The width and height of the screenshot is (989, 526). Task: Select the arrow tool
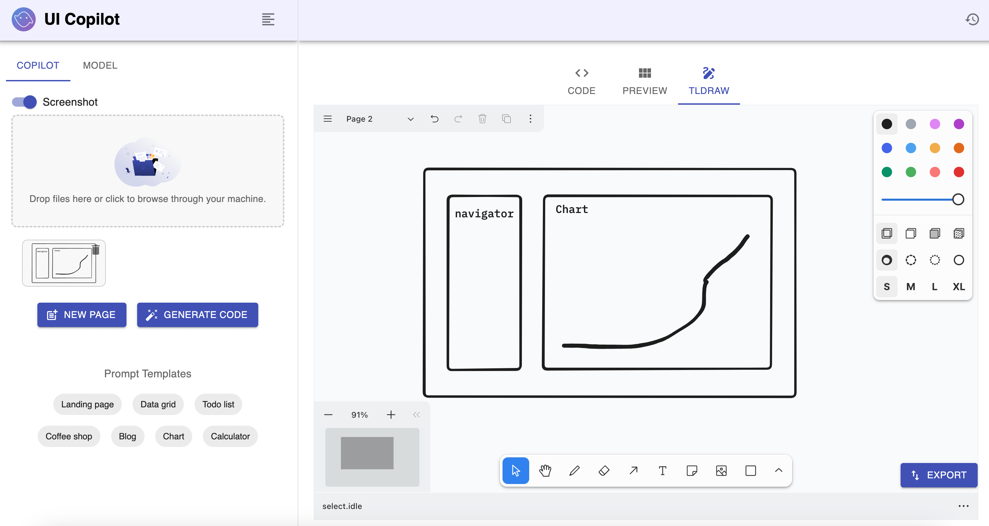coord(633,470)
